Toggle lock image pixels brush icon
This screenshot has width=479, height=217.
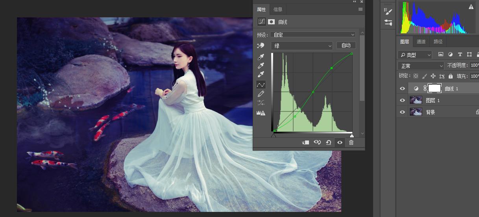[424, 76]
